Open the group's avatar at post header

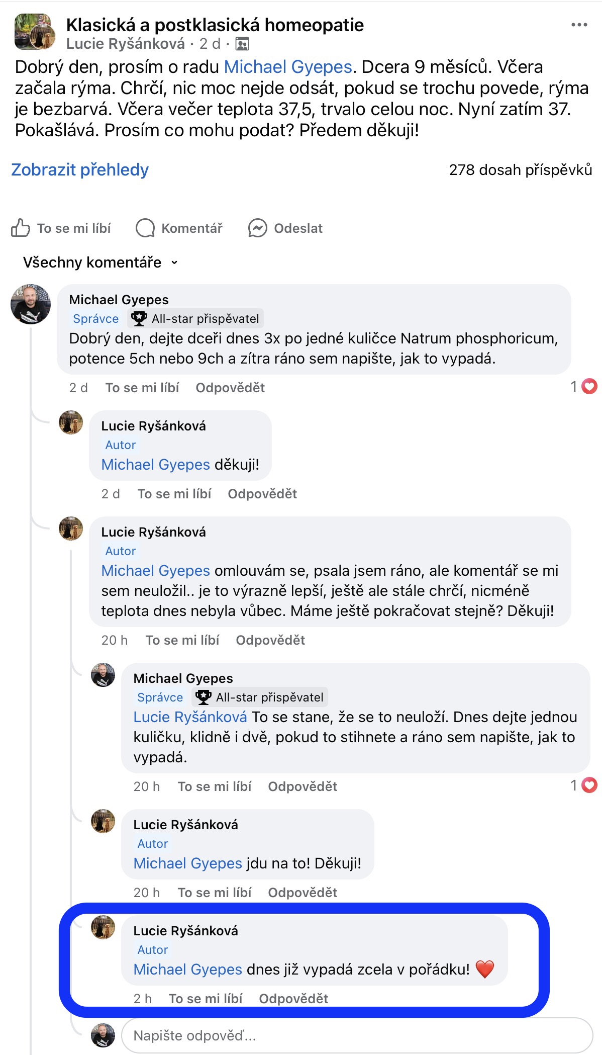click(33, 32)
